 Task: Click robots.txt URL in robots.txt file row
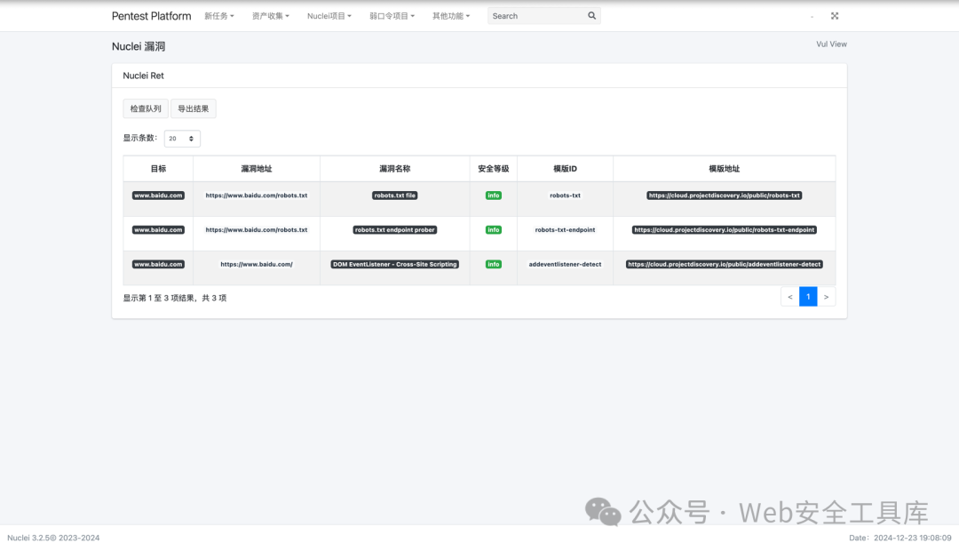257,196
